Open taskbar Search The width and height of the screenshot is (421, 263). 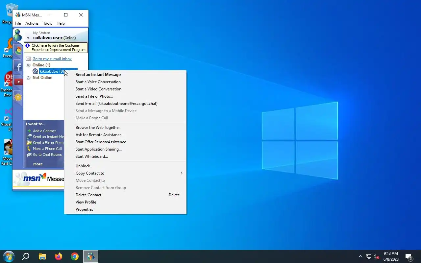(x=26, y=256)
